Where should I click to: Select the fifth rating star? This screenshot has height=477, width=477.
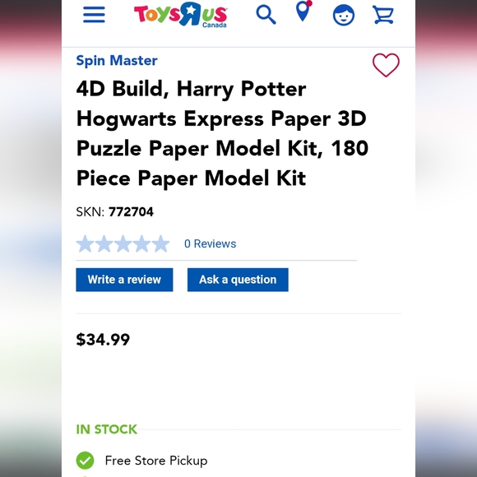coord(160,243)
